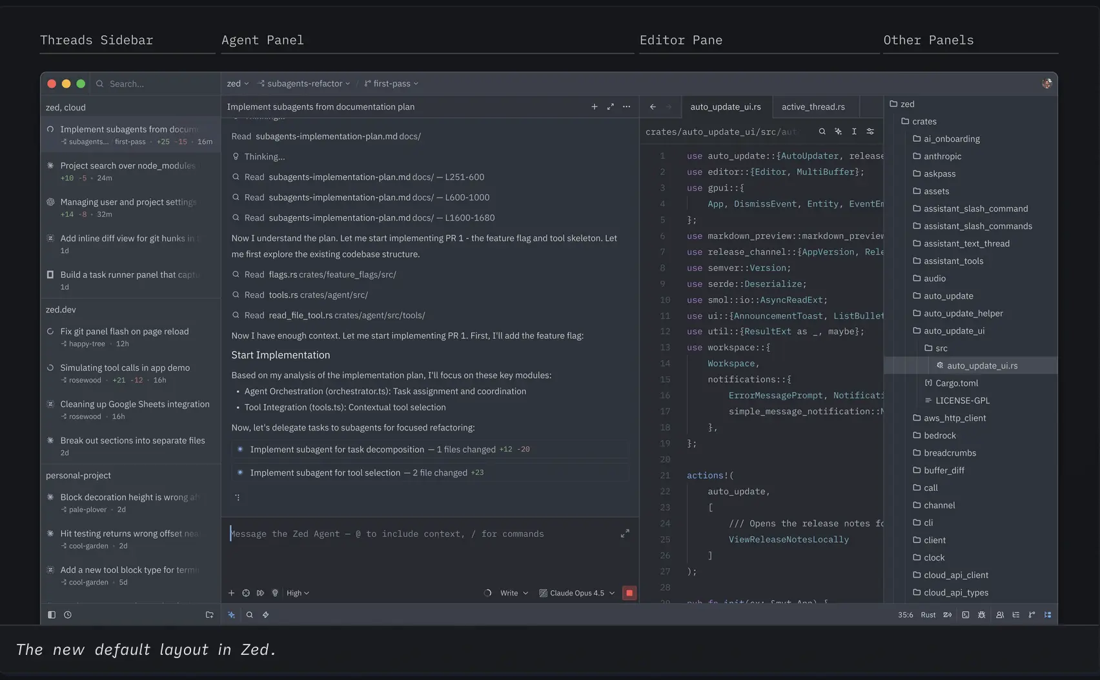Toggle the project panel in status bar

[1048, 615]
